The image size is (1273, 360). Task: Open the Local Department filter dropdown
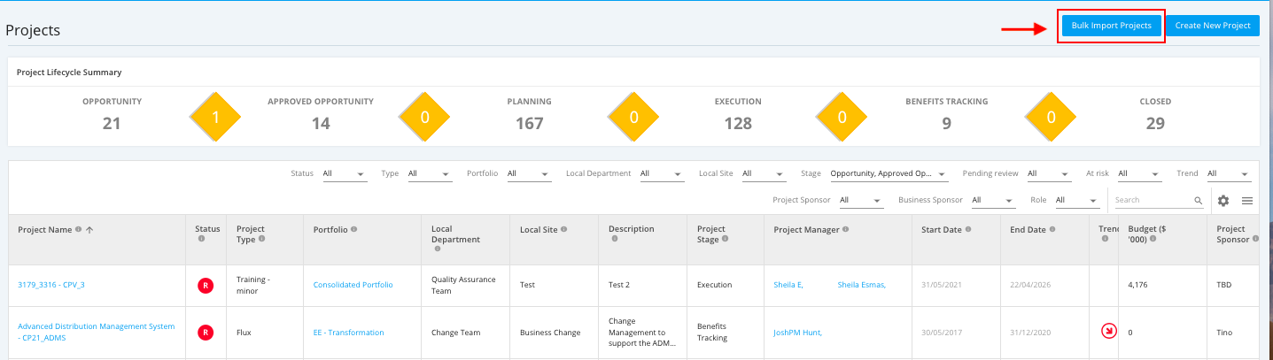[661, 173]
